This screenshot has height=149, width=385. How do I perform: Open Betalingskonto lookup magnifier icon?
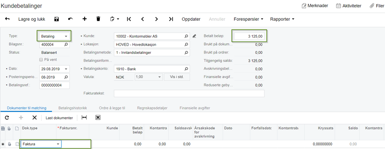(187, 69)
